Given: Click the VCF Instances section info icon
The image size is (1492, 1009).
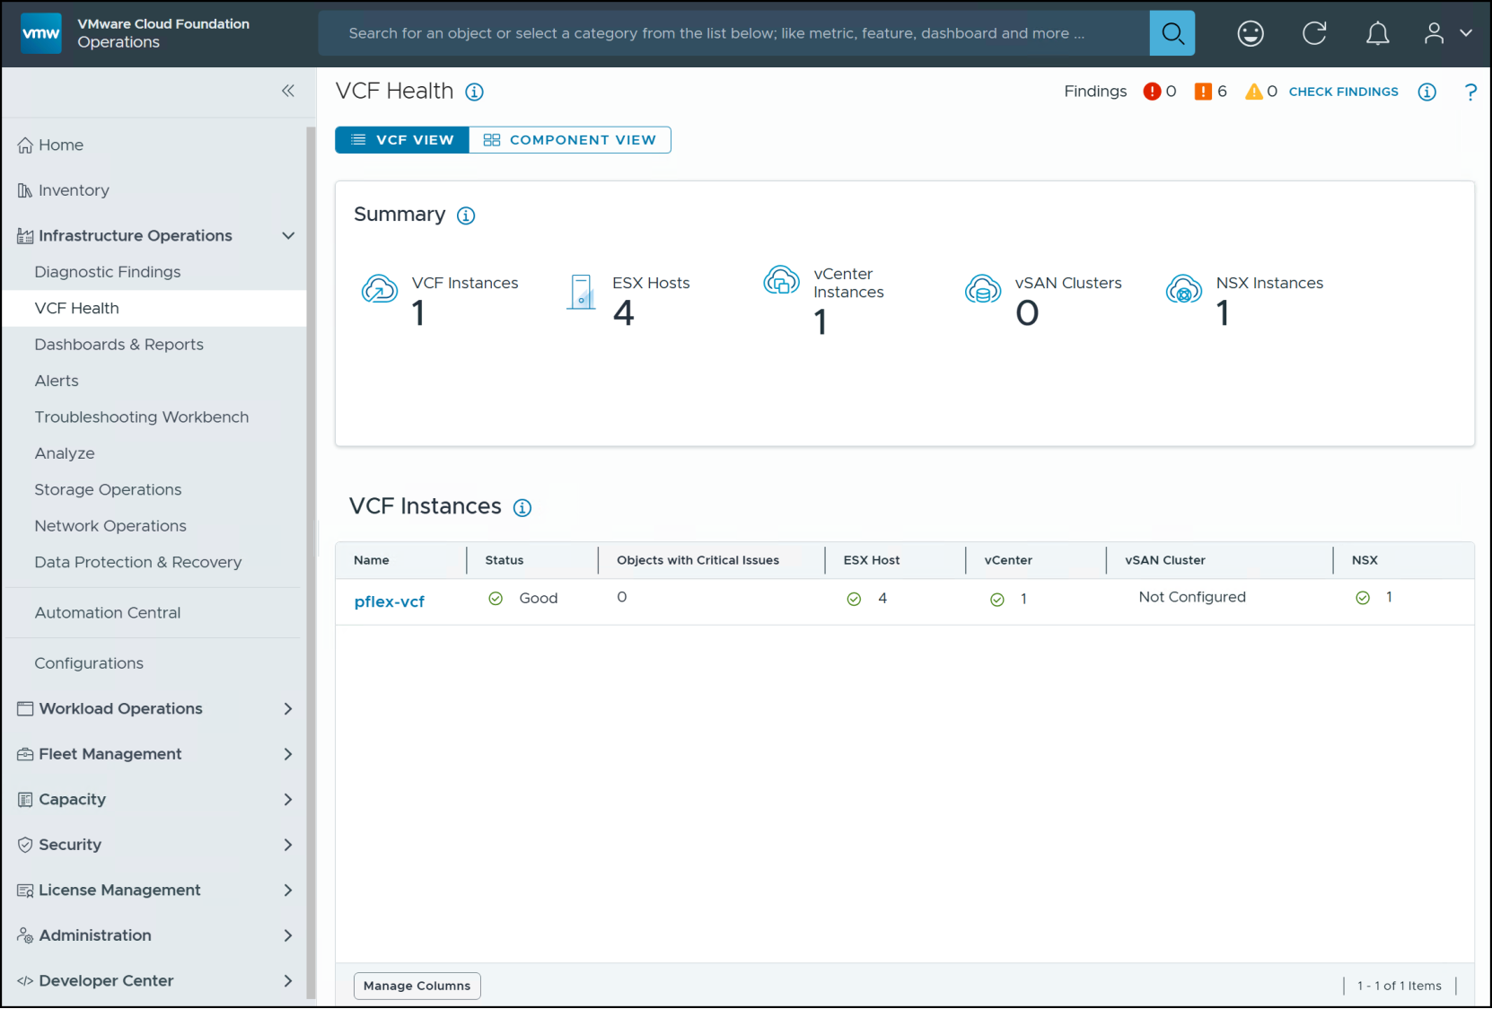Looking at the screenshot, I should pos(522,508).
